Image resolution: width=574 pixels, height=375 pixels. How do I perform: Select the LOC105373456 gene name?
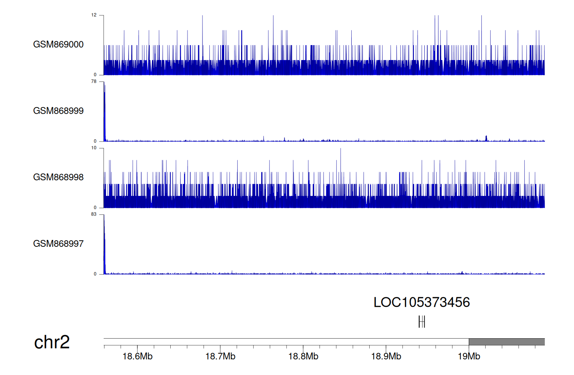point(421,302)
